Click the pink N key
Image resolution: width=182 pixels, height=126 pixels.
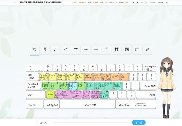(x=95, y=95)
